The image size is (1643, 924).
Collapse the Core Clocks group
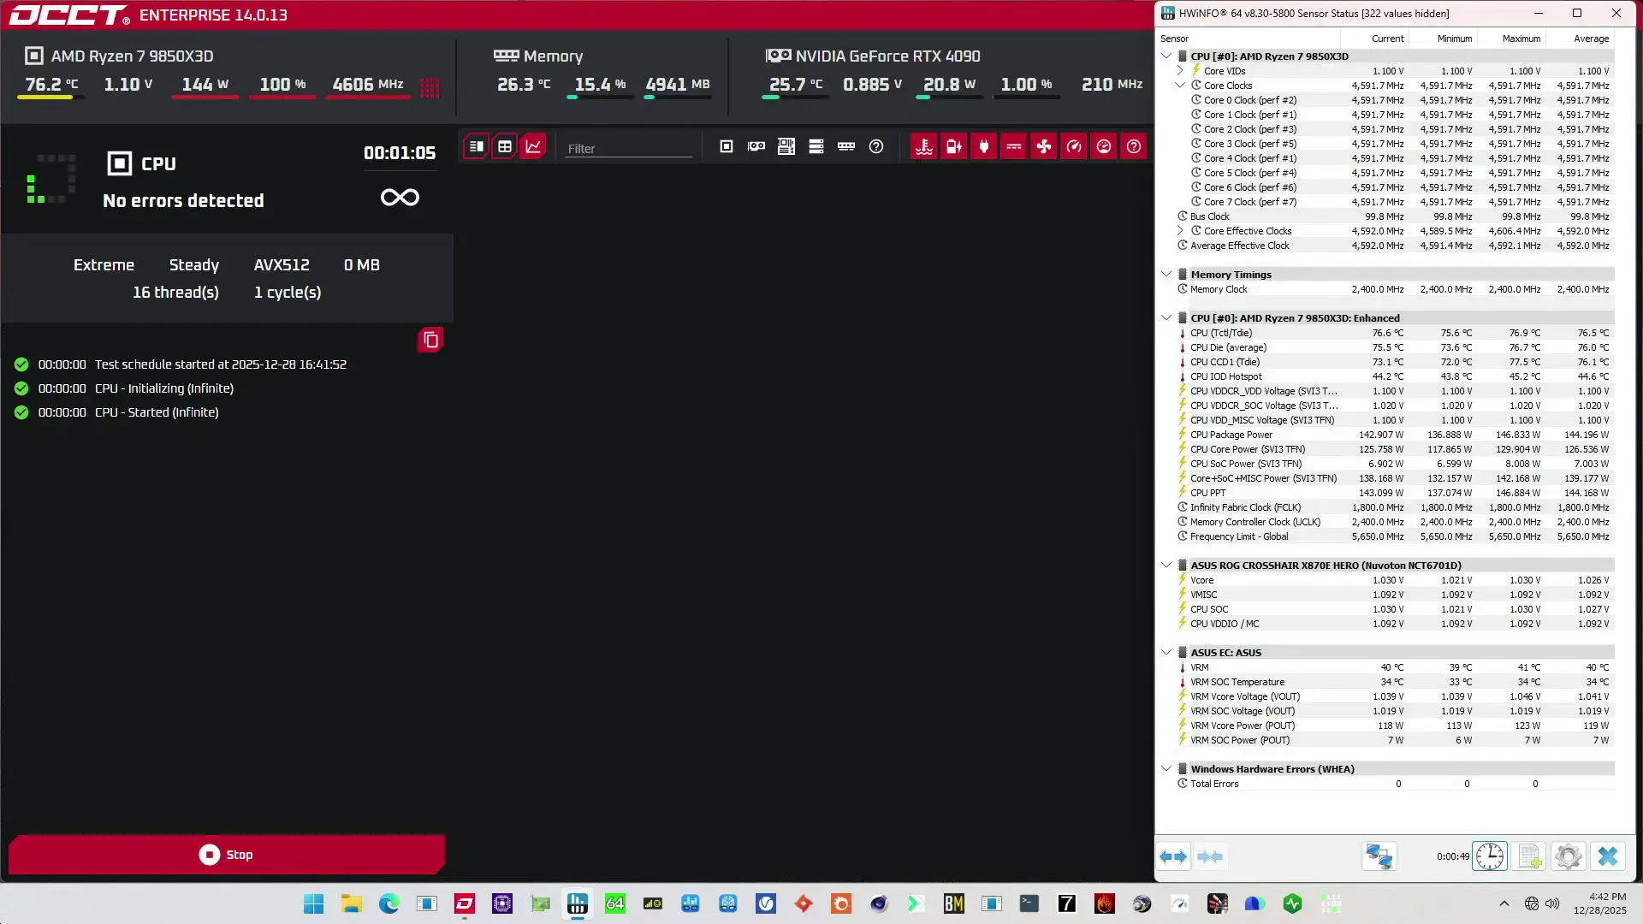1180,86
